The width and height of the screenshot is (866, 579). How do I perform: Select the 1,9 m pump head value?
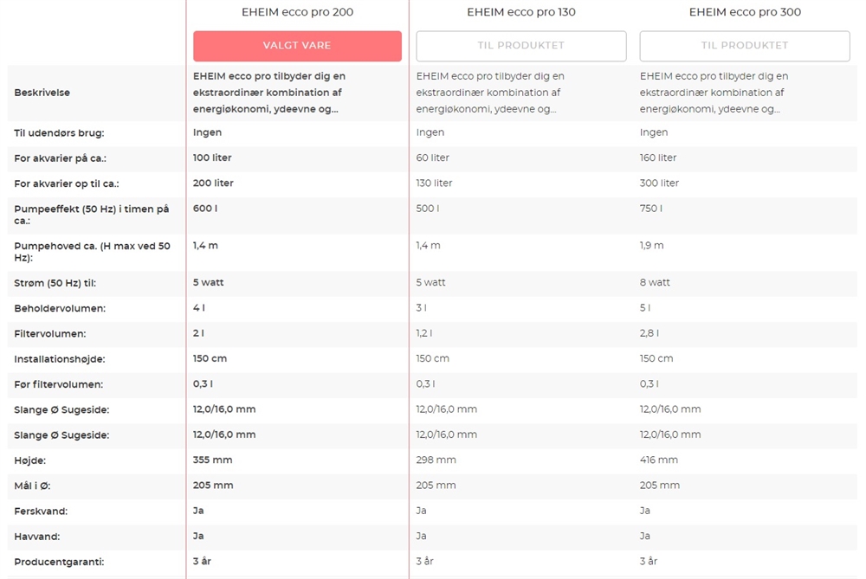tap(651, 246)
